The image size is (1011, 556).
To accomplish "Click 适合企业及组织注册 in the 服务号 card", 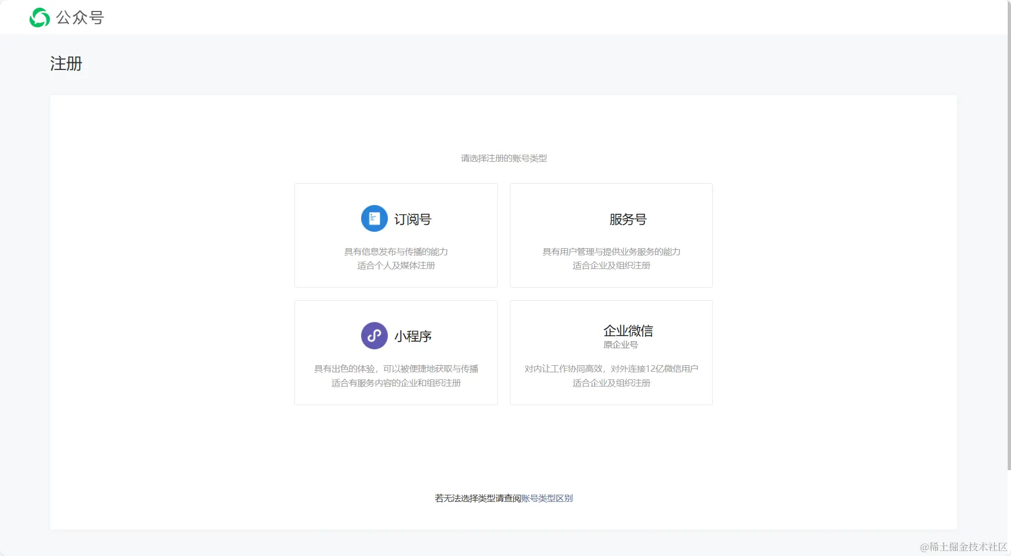I will coord(611,265).
